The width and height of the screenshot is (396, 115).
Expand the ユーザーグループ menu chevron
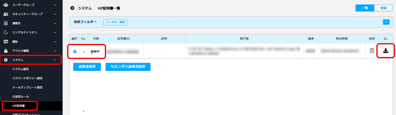(x=55, y=5)
